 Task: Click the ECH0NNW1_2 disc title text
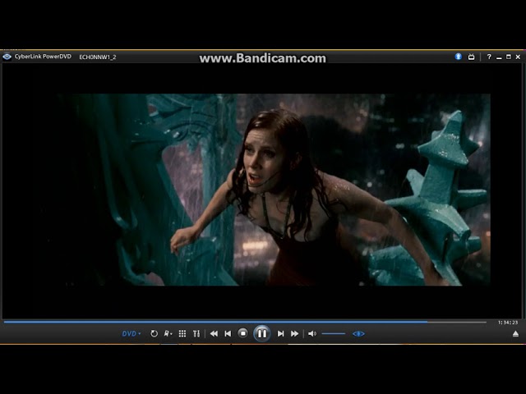coord(98,57)
